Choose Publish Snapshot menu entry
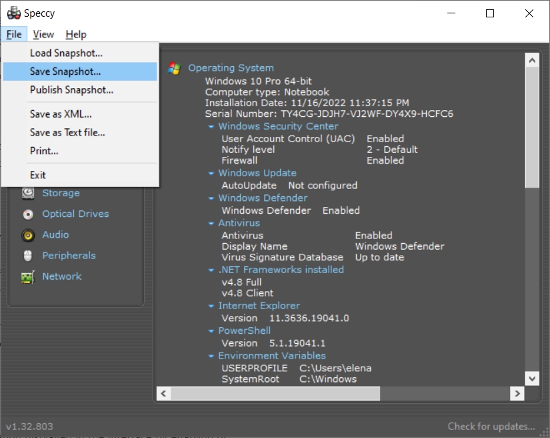The image size is (550, 438). 80,90
